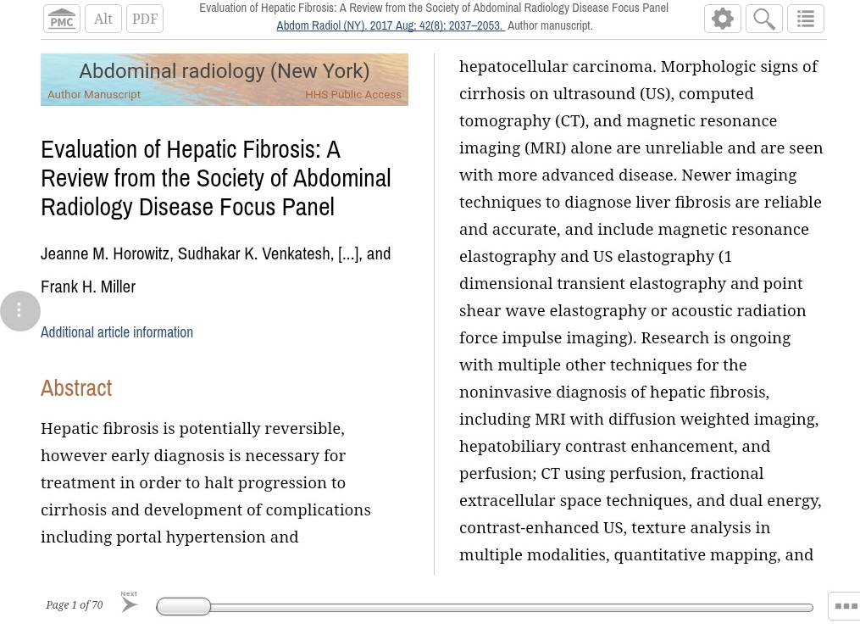
Task: Click the Abdominal radiology journal banner
Action: point(225,80)
